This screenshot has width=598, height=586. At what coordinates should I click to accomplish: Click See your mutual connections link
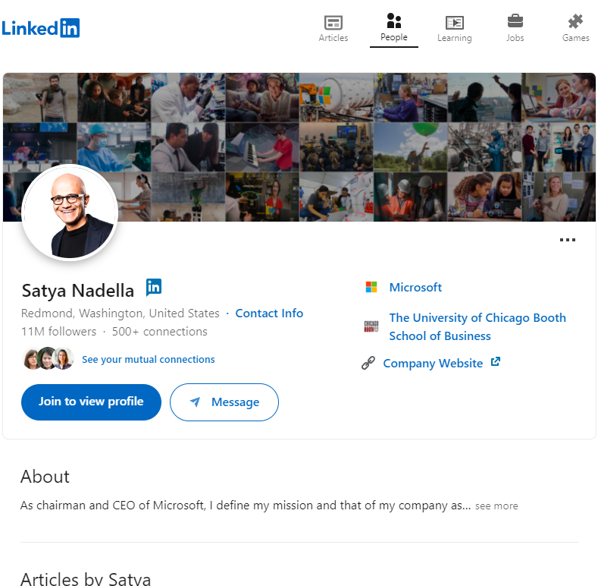149,360
